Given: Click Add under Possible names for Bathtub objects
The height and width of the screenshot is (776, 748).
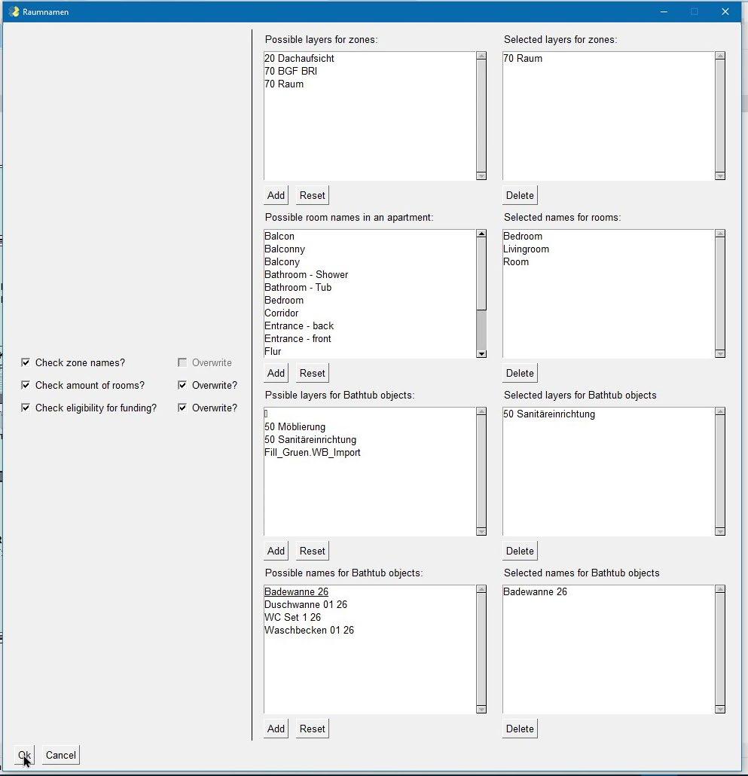Looking at the screenshot, I should 276,729.
